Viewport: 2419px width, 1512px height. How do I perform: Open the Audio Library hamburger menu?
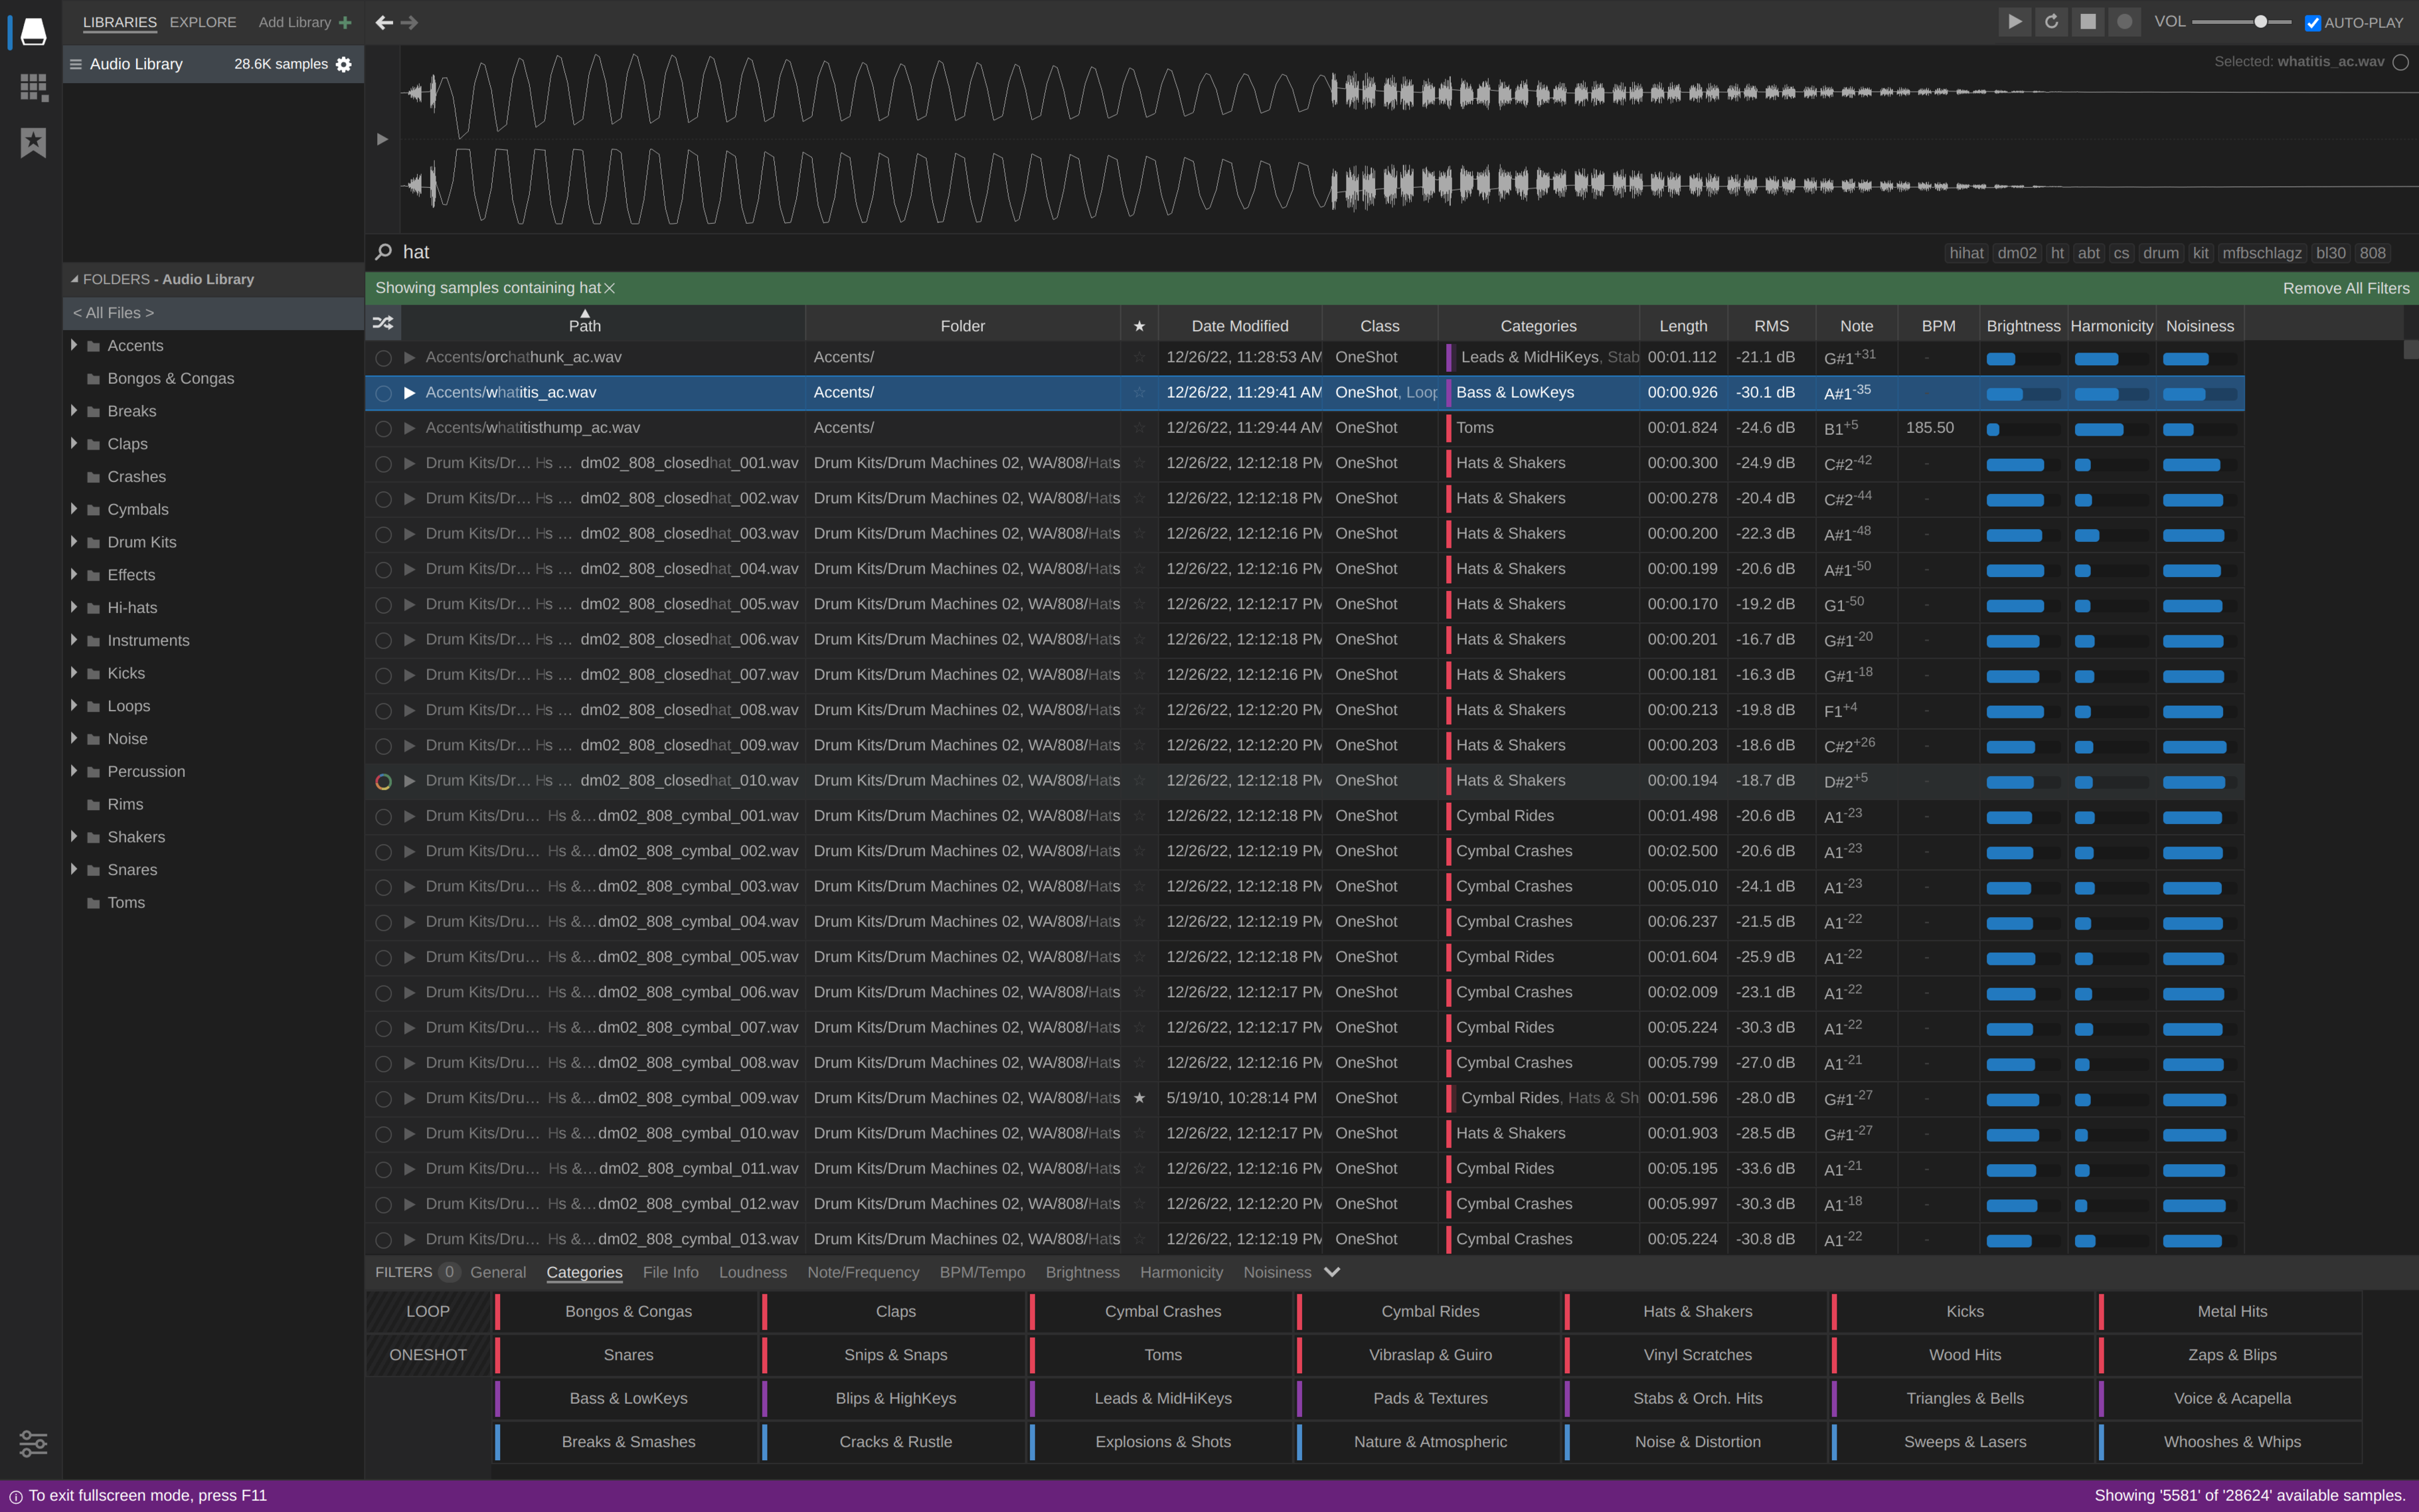(75, 64)
